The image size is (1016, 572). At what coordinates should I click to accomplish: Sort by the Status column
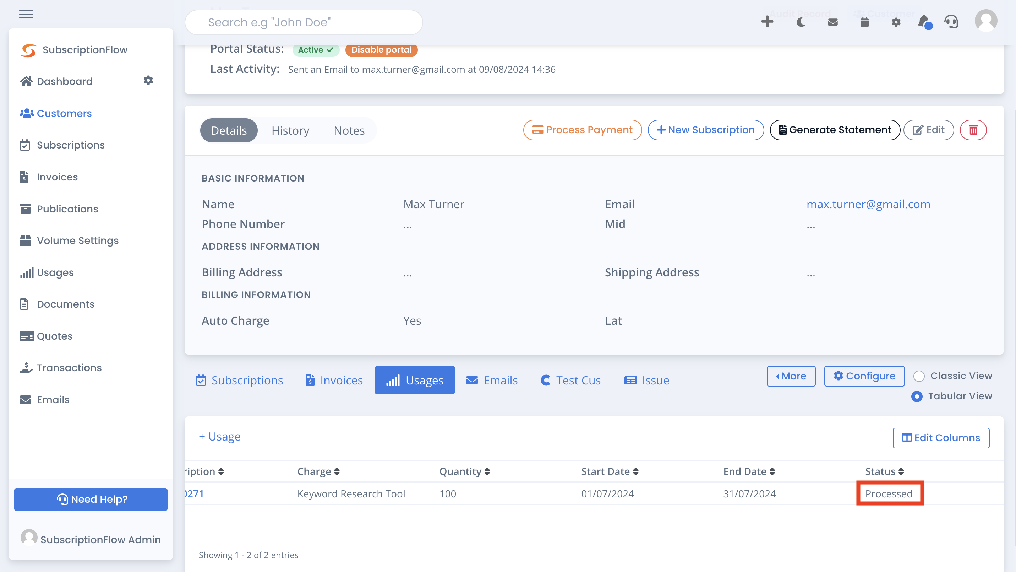pyautogui.click(x=884, y=471)
